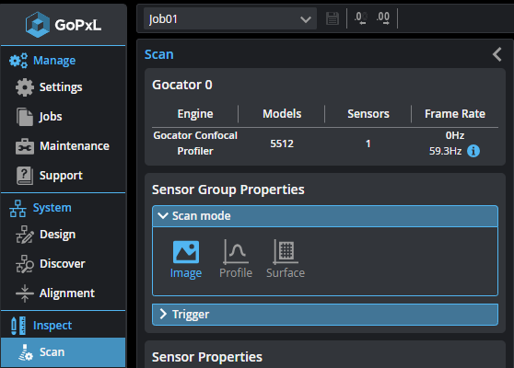The height and width of the screenshot is (368, 514).
Task: Click the increase decimal places icon
Action: coord(383,18)
